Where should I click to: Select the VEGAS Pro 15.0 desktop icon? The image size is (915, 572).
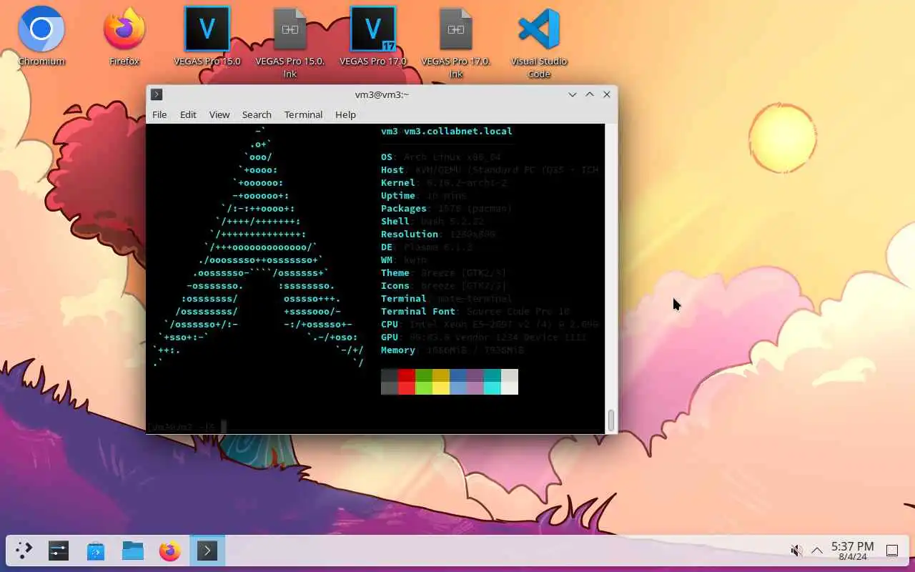(207, 36)
